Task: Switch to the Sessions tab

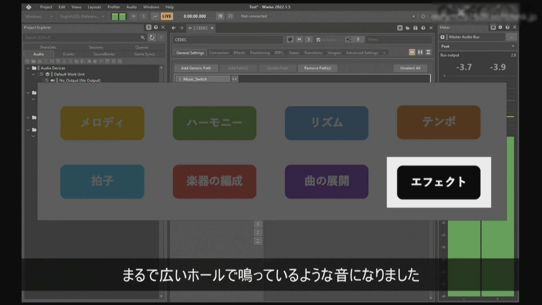Action: click(96, 47)
